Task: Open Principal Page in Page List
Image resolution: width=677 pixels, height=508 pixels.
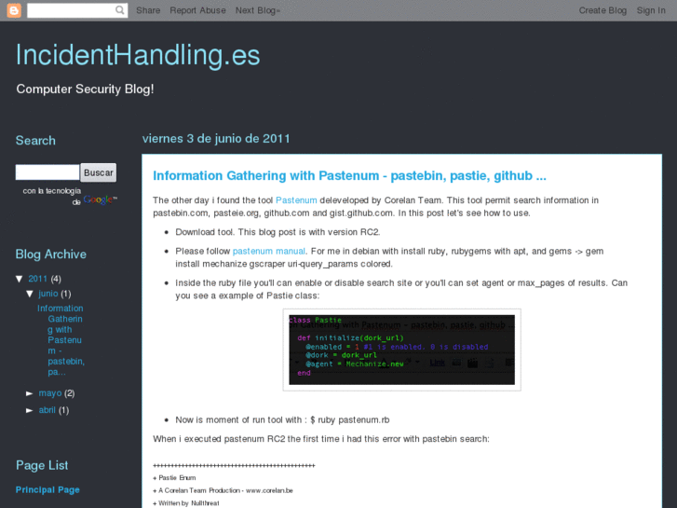Action: (47, 490)
